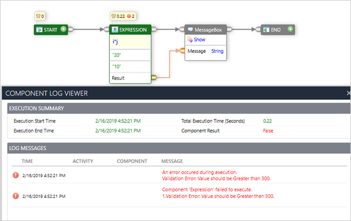Click the EXPRESSION node output connector
This screenshot has width=351, height=221.
(154, 29)
